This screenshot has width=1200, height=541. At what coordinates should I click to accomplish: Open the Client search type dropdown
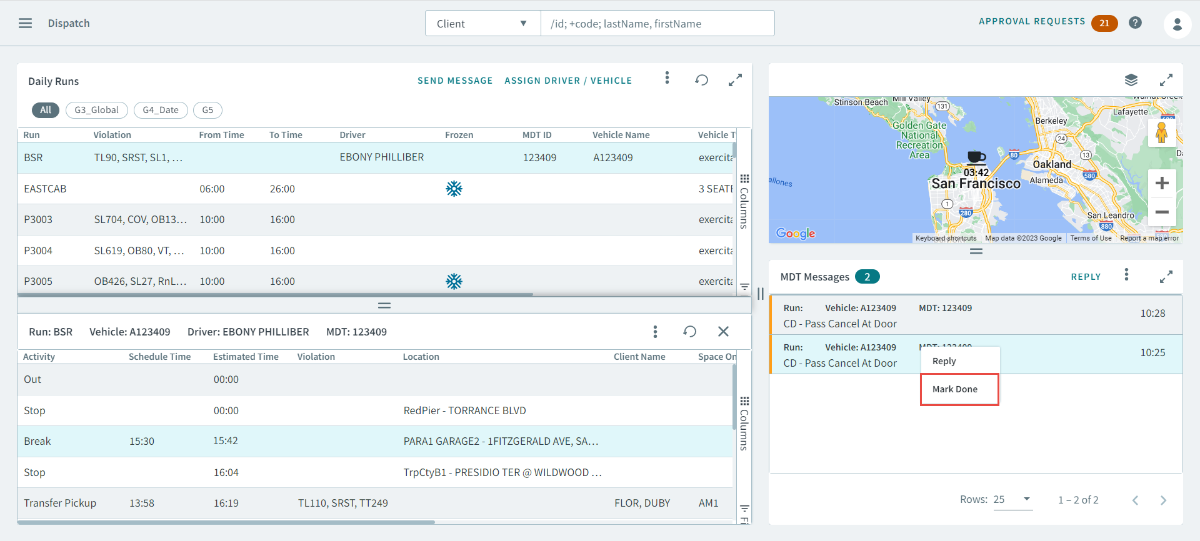point(482,24)
